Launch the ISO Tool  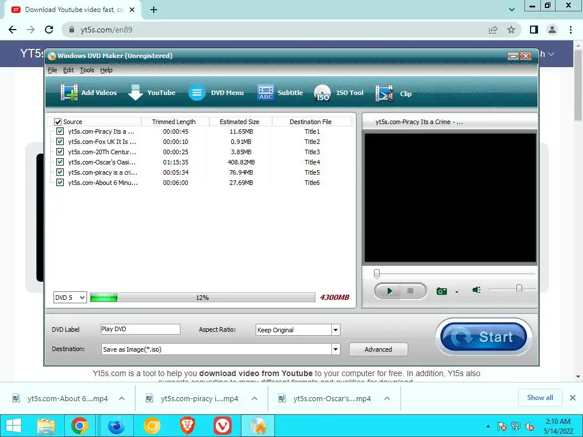coord(339,93)
